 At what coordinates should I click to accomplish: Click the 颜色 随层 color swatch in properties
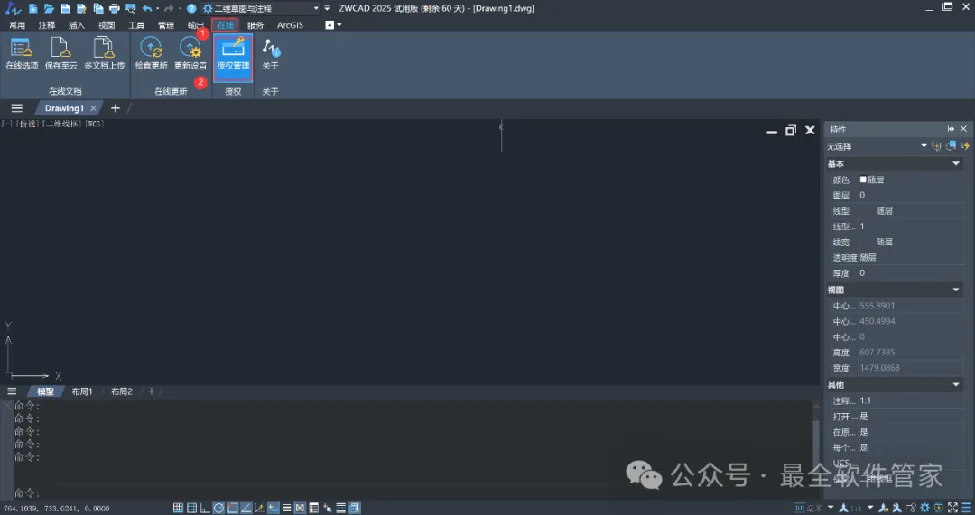point(863,179)
